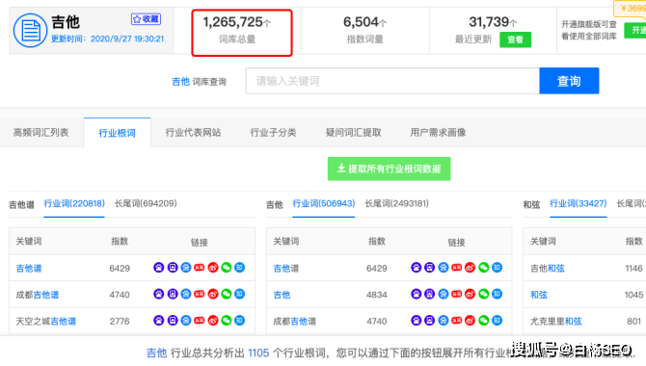Image resolution: width=646 pixels, height=366 pixels.
Task: Open Zhihu icon, 吉他谱 group's 成都吉他谱 row
Action: 240,294
